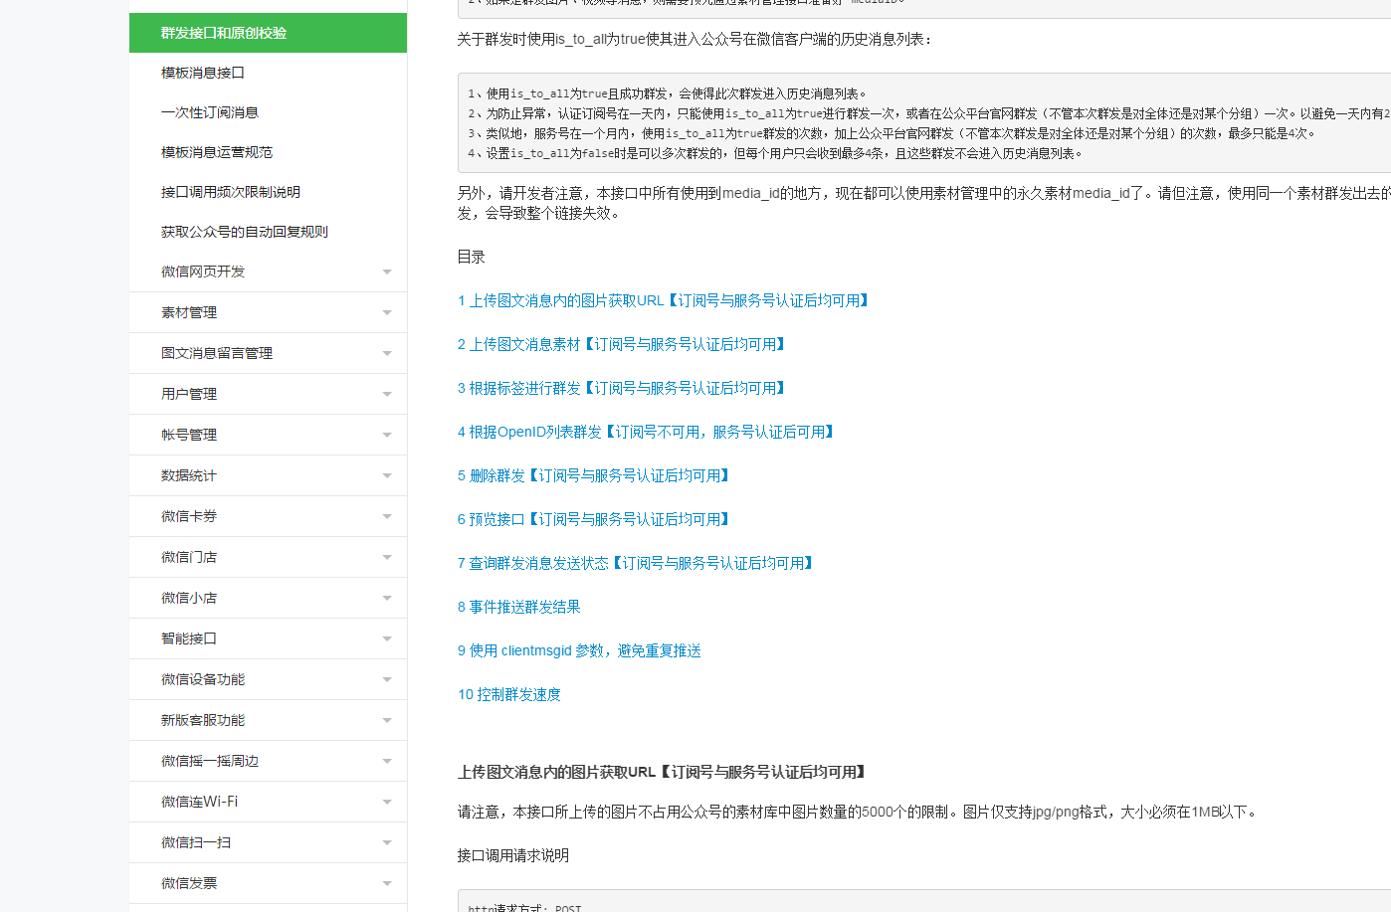Expand 微信门店 section arrow
Image resolution: width=1391 pixels, height=912 pixels.
click(x=387, y=558)
